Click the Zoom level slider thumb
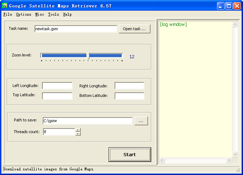 pos(88,56)
